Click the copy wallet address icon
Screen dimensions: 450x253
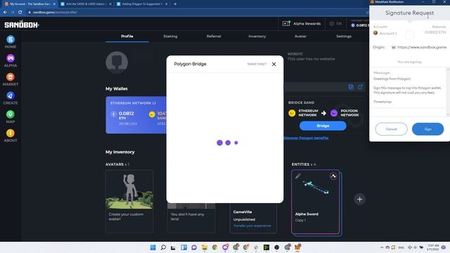point(351,87)
